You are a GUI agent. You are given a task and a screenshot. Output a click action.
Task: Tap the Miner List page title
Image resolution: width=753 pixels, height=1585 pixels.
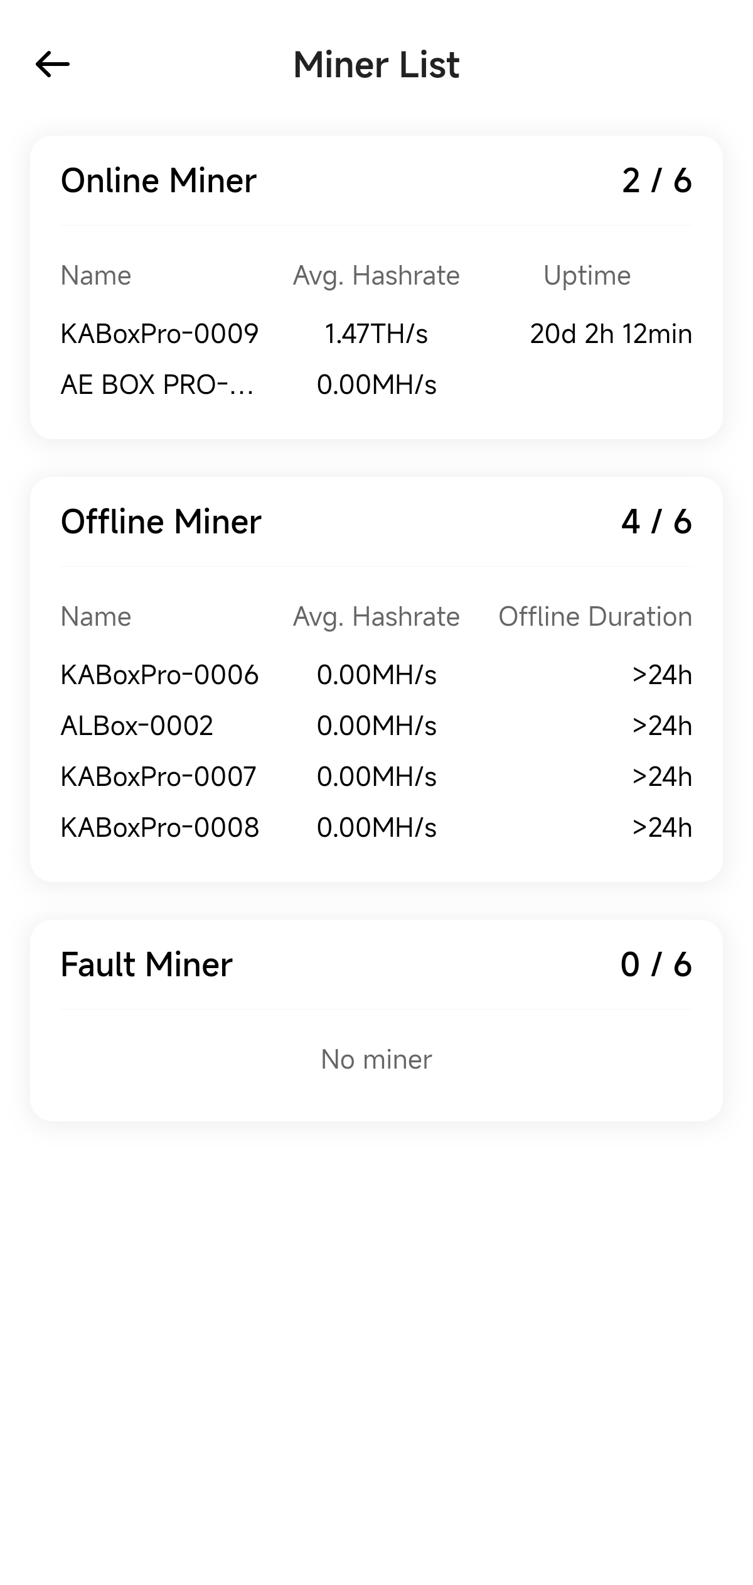point(376,64)
